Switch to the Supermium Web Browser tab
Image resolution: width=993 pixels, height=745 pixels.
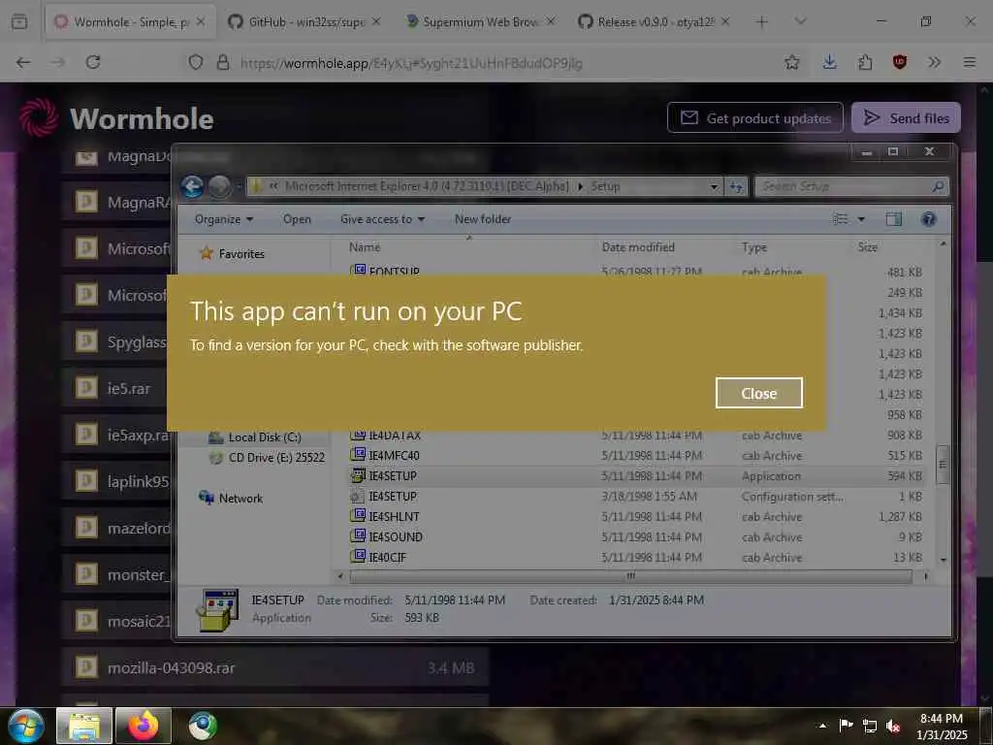pos(480,22)
